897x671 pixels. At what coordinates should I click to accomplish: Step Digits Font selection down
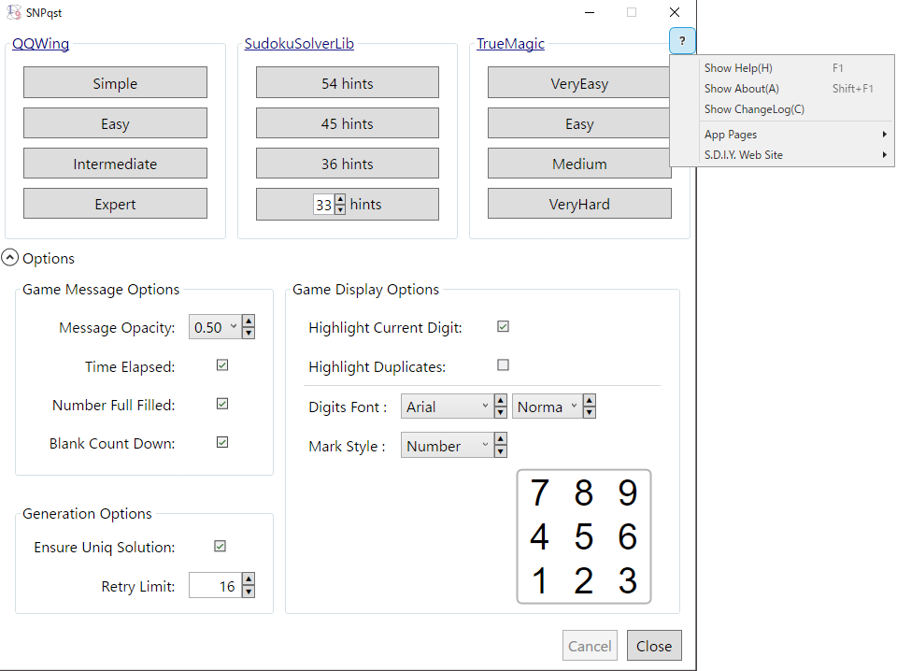(x=501, y=412)
